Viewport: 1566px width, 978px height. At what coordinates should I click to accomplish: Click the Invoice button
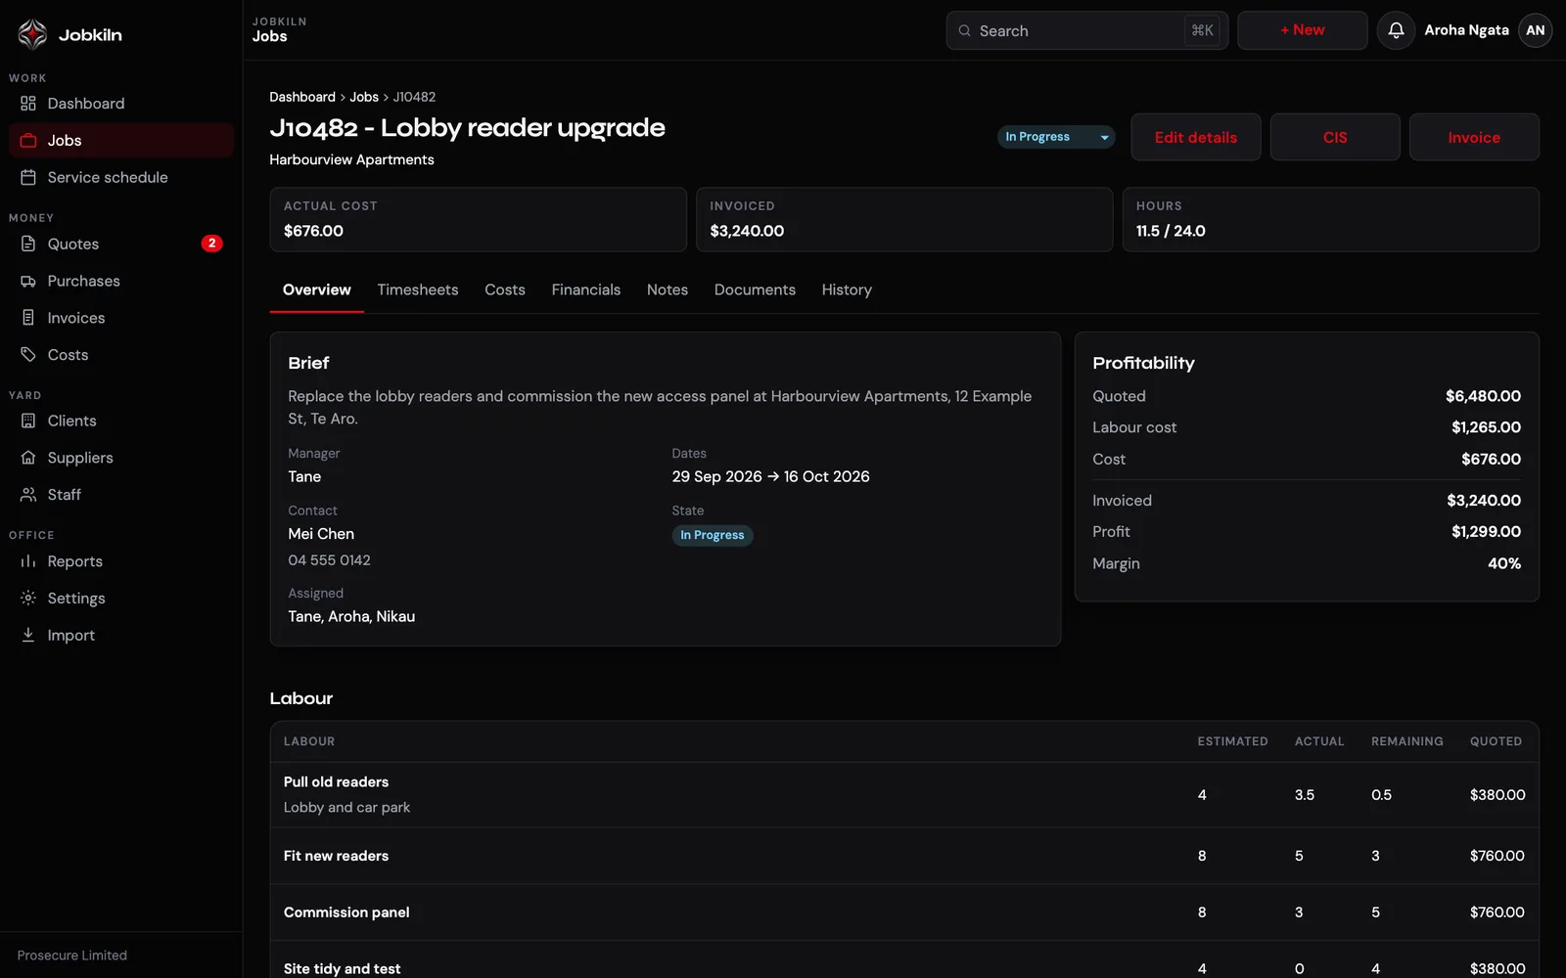(x=1474, y=137)
